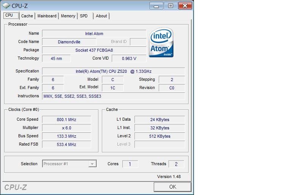
Task: Select the SPD tab
Action: (84, 16)
